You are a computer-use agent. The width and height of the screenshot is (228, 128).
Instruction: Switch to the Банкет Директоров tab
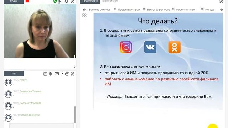159,10
